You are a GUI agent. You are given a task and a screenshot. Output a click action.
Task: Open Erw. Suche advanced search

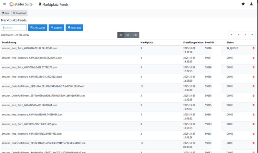(37, 28)
